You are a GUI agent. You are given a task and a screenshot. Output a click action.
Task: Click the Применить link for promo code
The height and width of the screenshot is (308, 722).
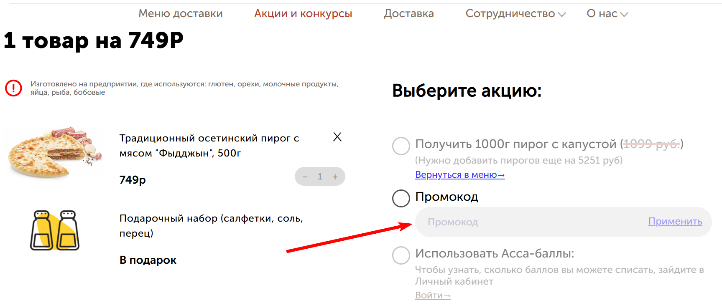click(x=675, y=222)
